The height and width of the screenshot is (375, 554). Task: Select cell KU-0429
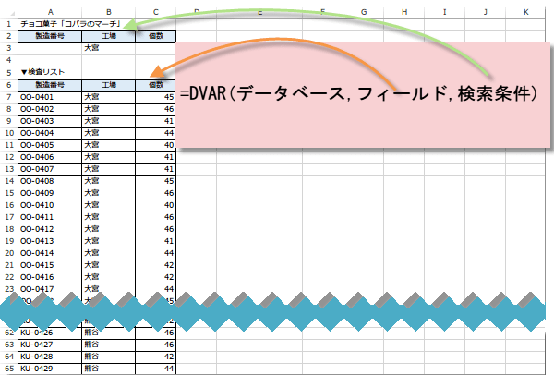point(50,369)
